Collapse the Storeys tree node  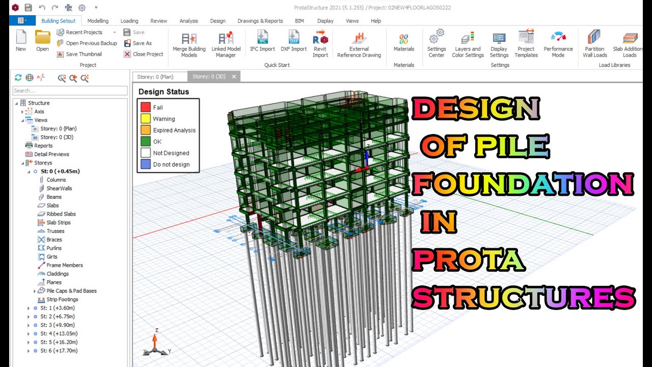(x=22, y=163)
